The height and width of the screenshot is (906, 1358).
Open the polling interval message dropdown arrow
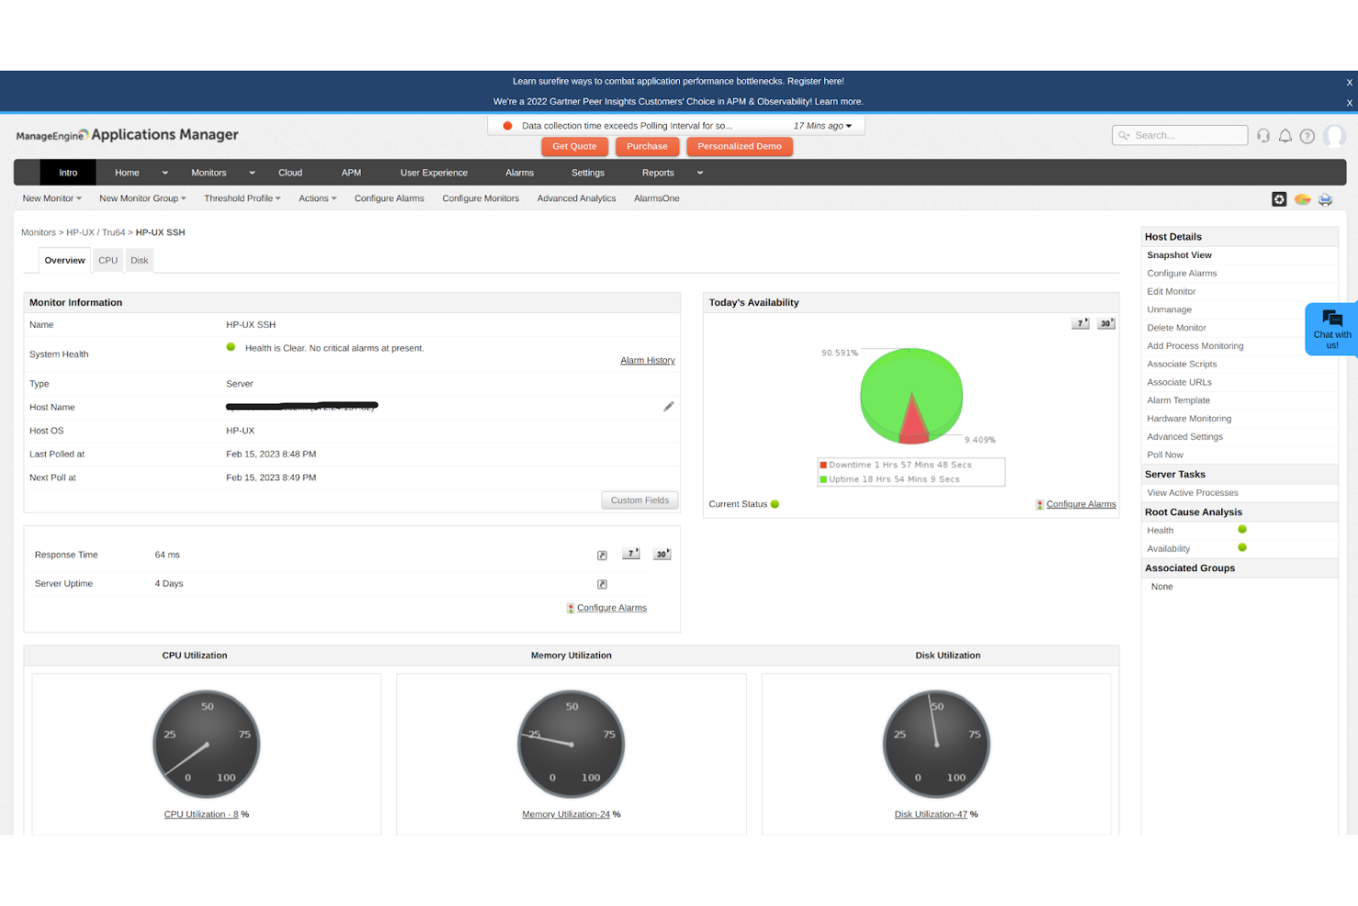click(849, 125)
